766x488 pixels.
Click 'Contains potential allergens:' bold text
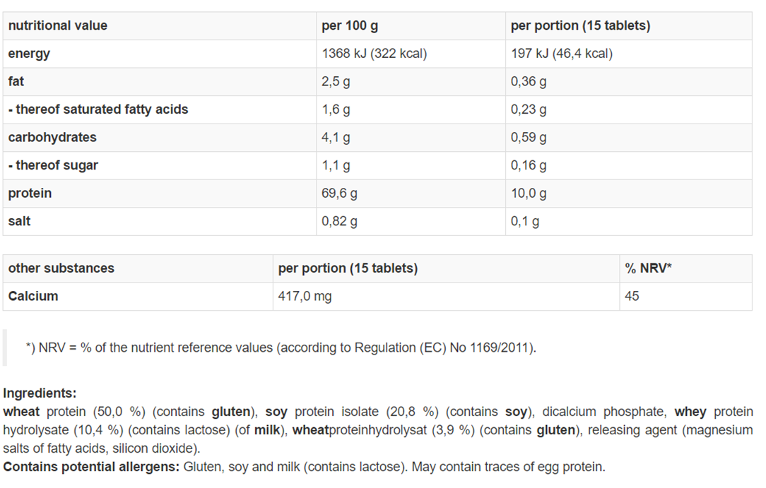click(x=91, y=467)
